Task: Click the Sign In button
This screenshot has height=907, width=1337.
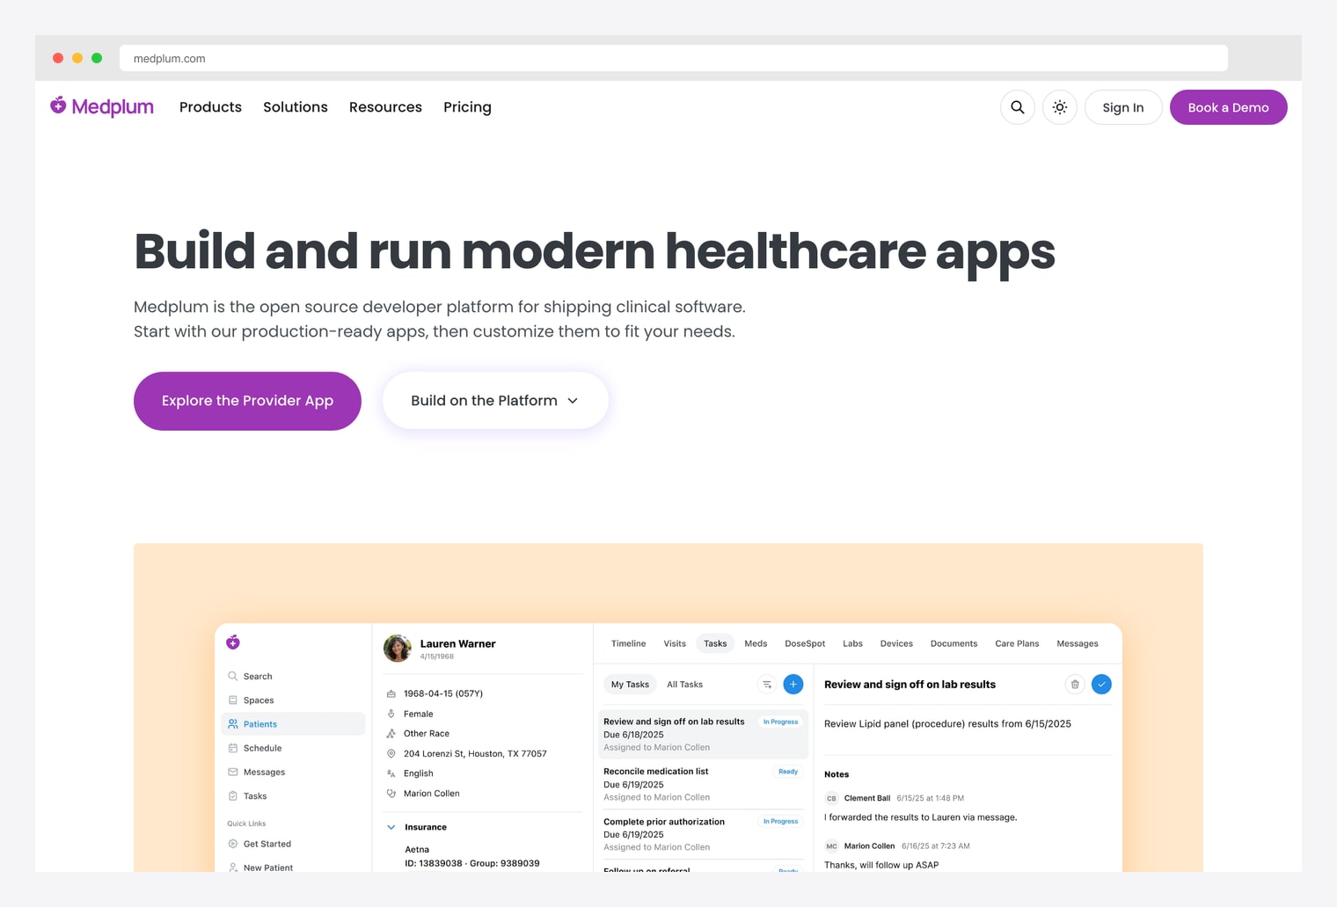Action: pos(1123,107)
